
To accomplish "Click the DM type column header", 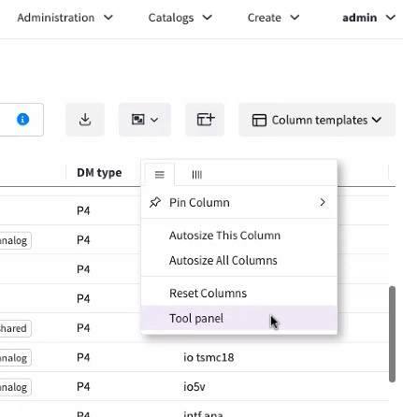I will 99,172.
